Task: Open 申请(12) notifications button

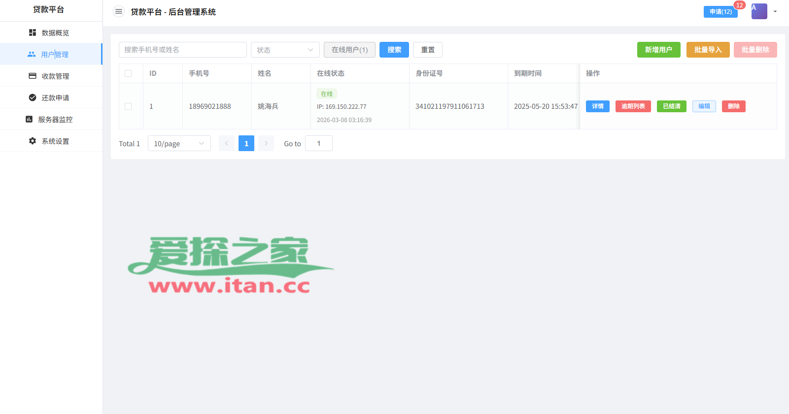Action: 720,12
